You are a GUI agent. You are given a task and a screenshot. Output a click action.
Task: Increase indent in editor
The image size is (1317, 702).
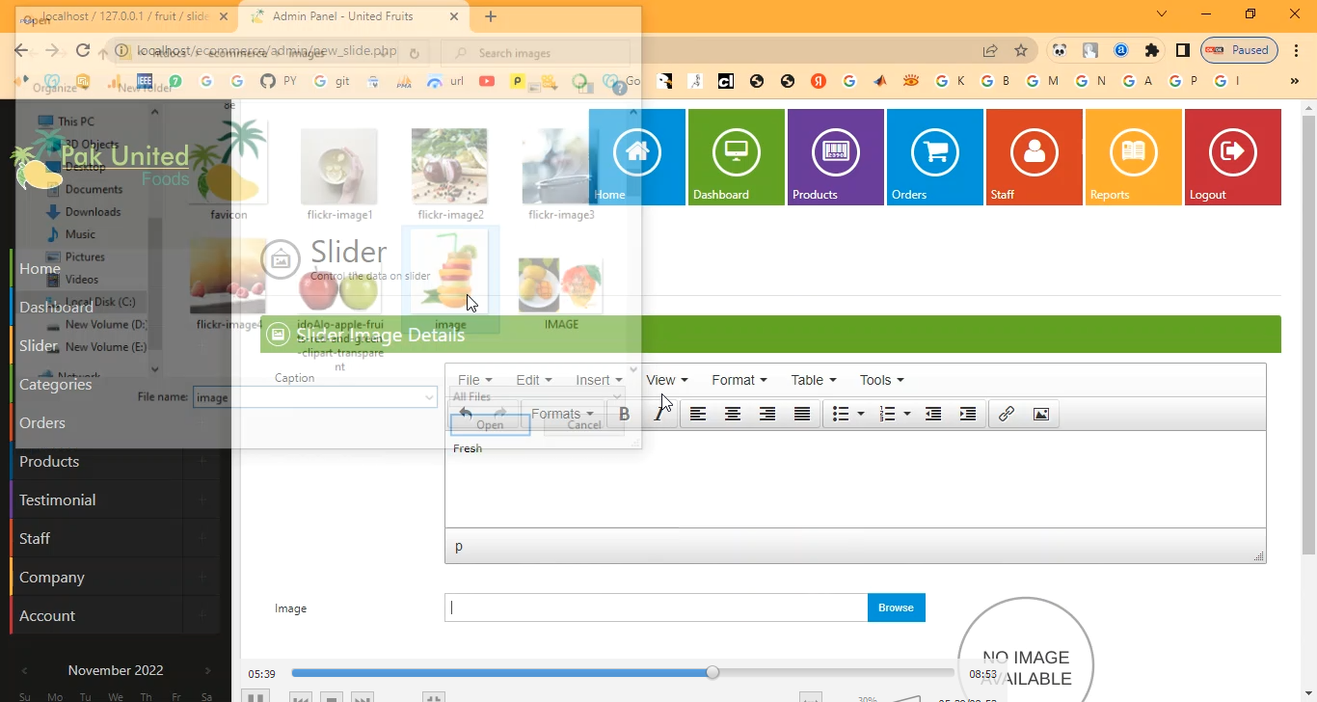(968, 414)
